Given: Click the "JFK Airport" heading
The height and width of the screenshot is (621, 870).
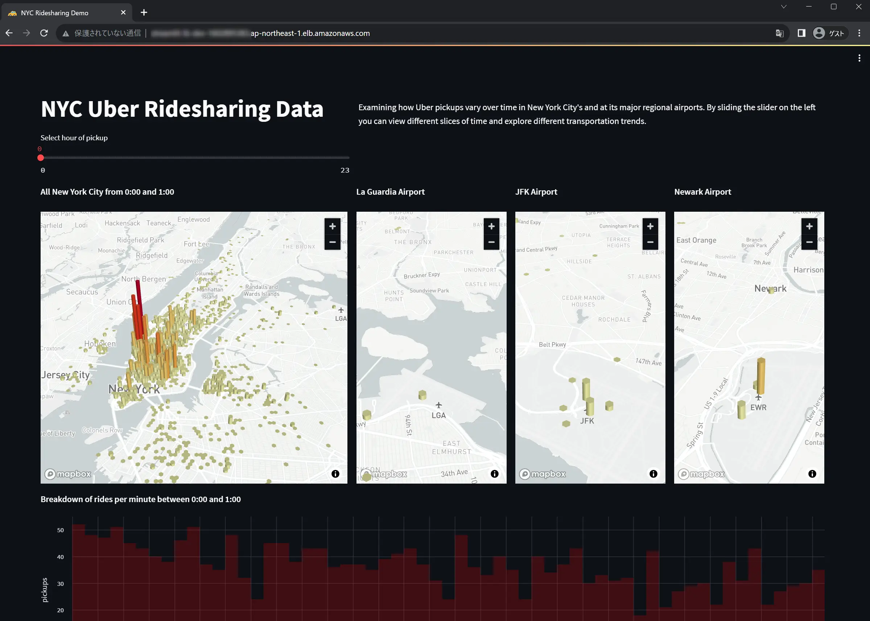Looking at the screenshot, I should coord(536,192).
